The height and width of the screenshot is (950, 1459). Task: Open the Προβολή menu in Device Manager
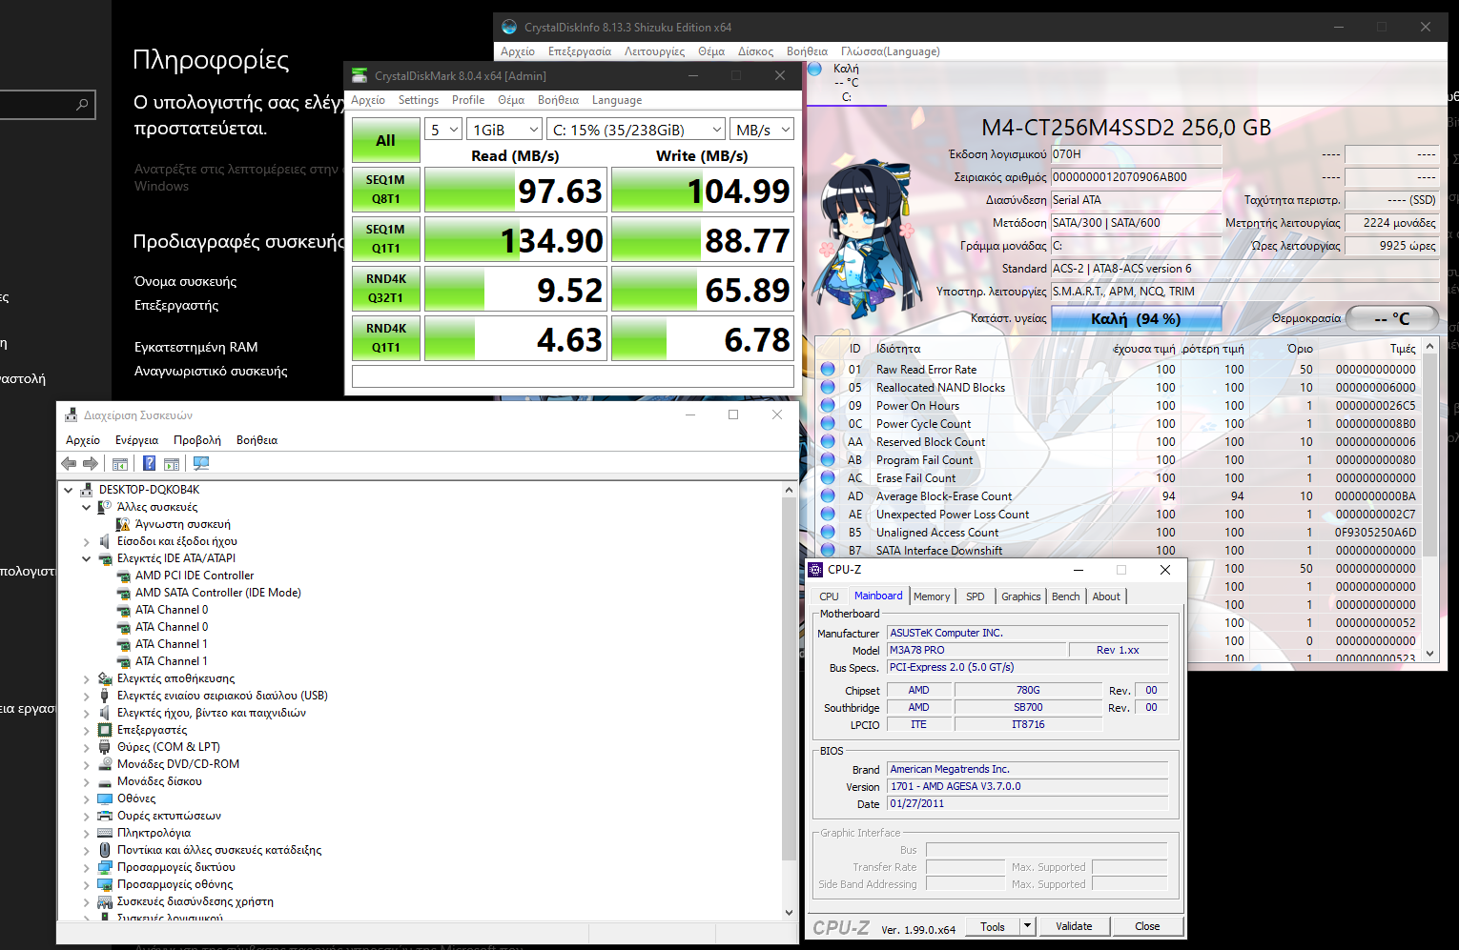[x=197, y=440]
